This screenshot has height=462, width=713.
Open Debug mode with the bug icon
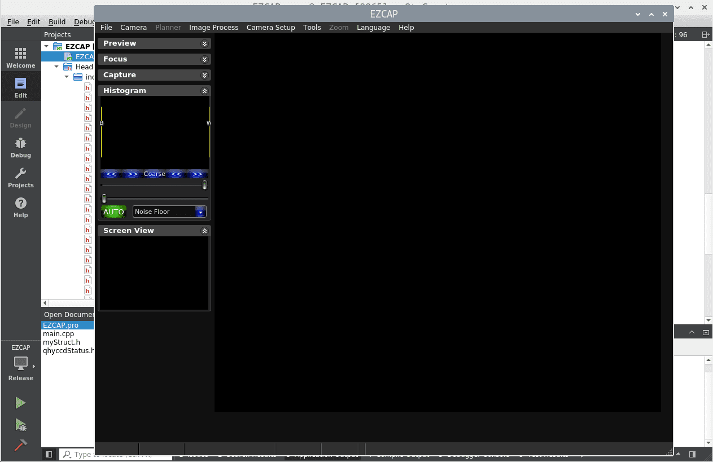click(x=20, y=147)
